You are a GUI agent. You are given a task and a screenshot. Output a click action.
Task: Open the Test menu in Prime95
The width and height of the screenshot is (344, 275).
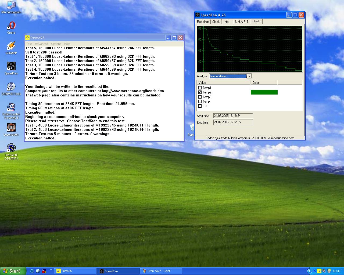click(x=29, y=44)
